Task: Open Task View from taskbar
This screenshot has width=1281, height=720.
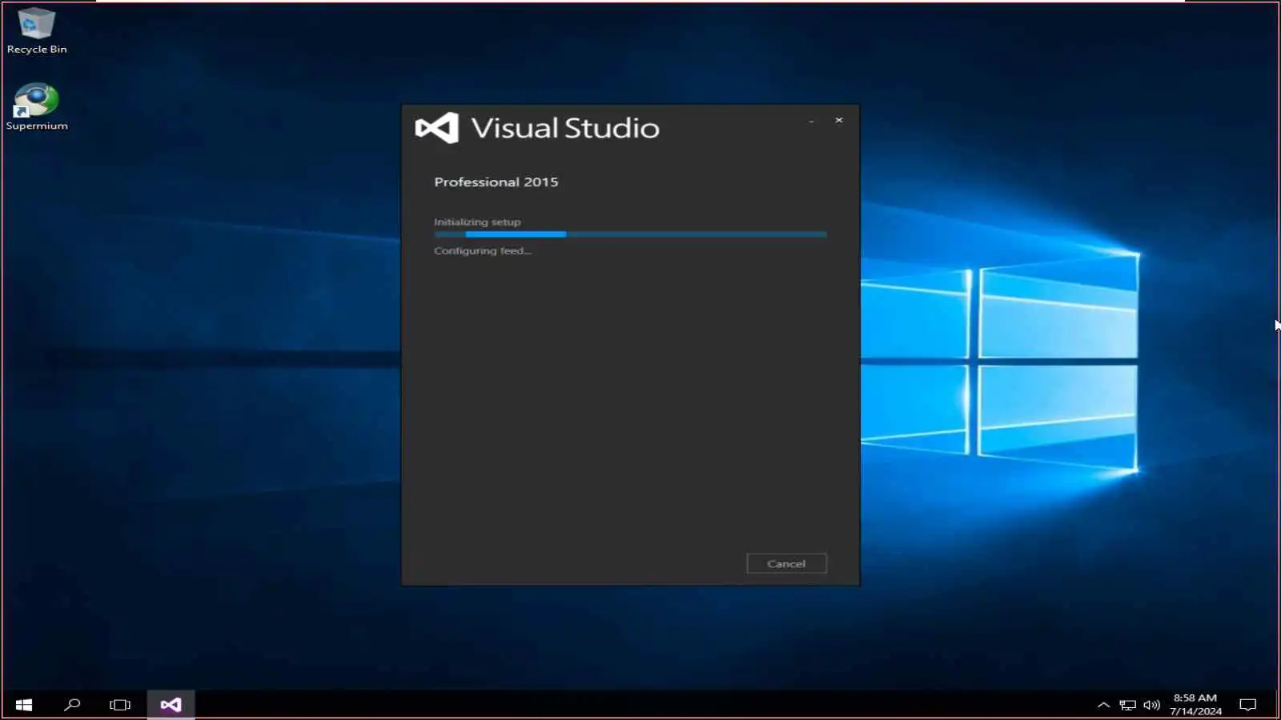Action: (x=120, y=705)
